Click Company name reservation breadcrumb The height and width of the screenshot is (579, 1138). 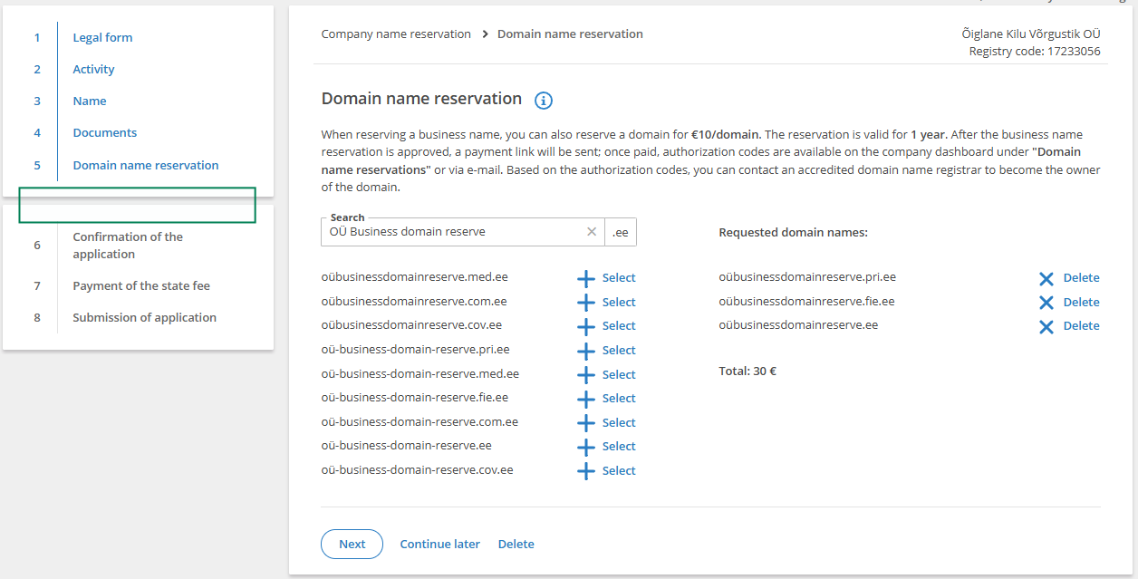click(x=396, y=34)
